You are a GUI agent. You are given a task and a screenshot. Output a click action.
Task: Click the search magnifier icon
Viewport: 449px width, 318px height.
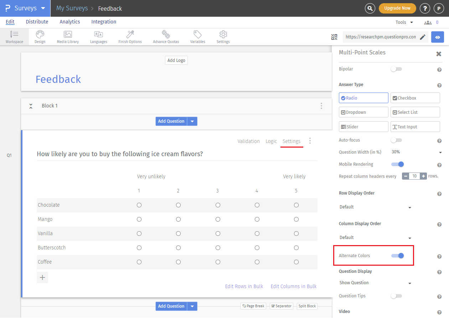[x=370, y=8]
